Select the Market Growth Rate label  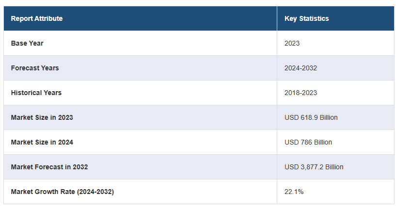62,192
